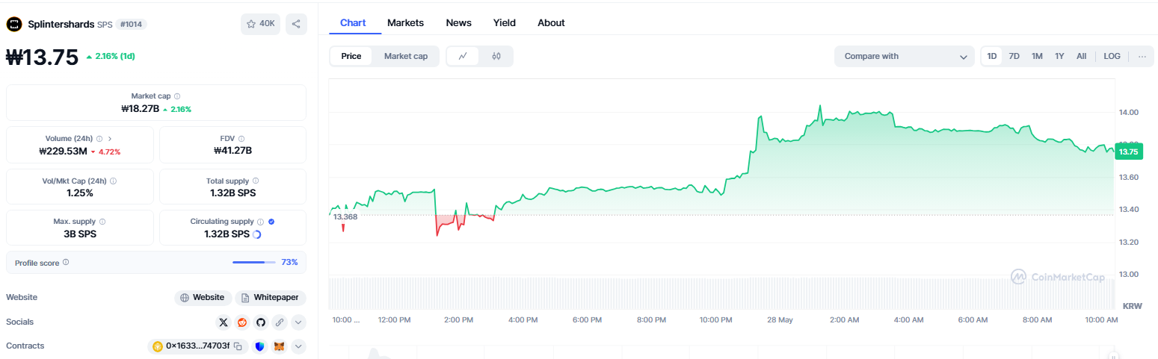This screenshot has height=359, width=1158.
Task: Click the ₩13.75 price heading
Action: pos(42,57)
